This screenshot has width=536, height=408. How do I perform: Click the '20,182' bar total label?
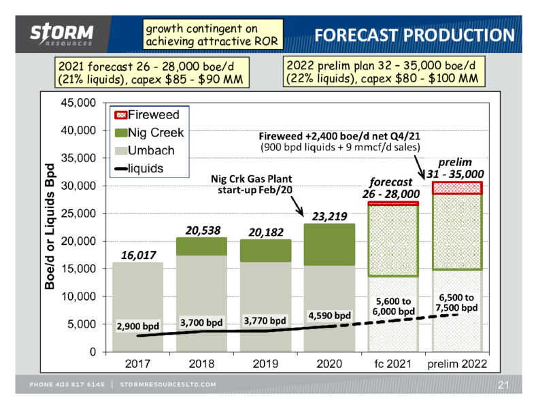(x=266, y=233)
